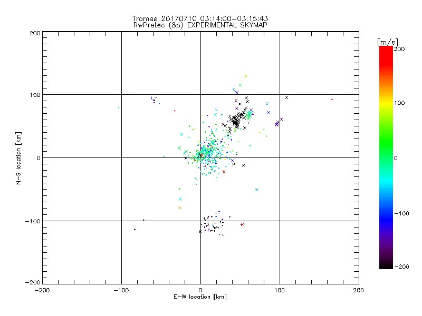This screenshot has height=316, width=422.
Task: Click the Tromsø 20170710 03:14:00-03:15:43 title
Action: coord(200,18)
